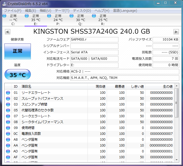Click status icon for ID 07 row
This screenshot has height=166, width=183.
(8, 116)
